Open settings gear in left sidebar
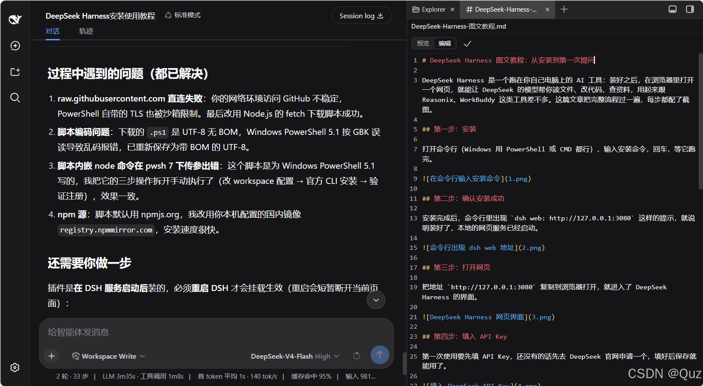This screenshot has width=703, height=386. (x=15, y=367)
